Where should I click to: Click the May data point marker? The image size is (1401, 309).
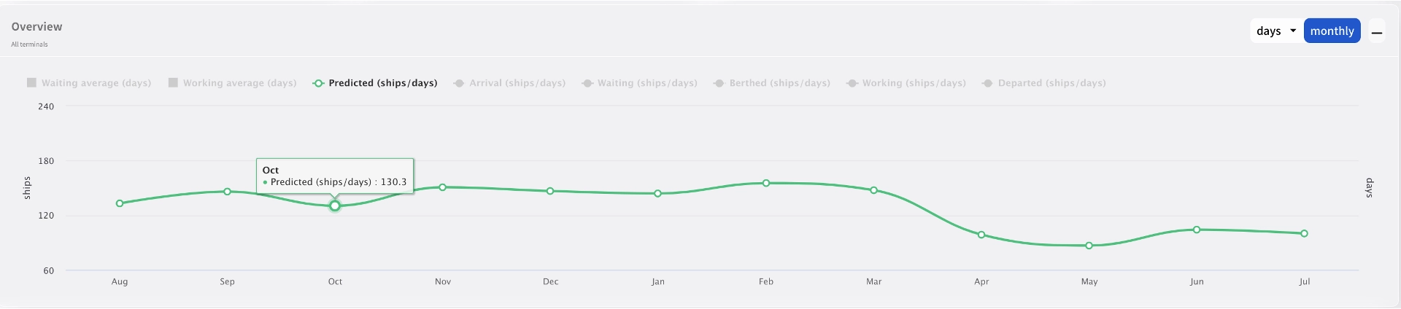[x=1089, y=246]
